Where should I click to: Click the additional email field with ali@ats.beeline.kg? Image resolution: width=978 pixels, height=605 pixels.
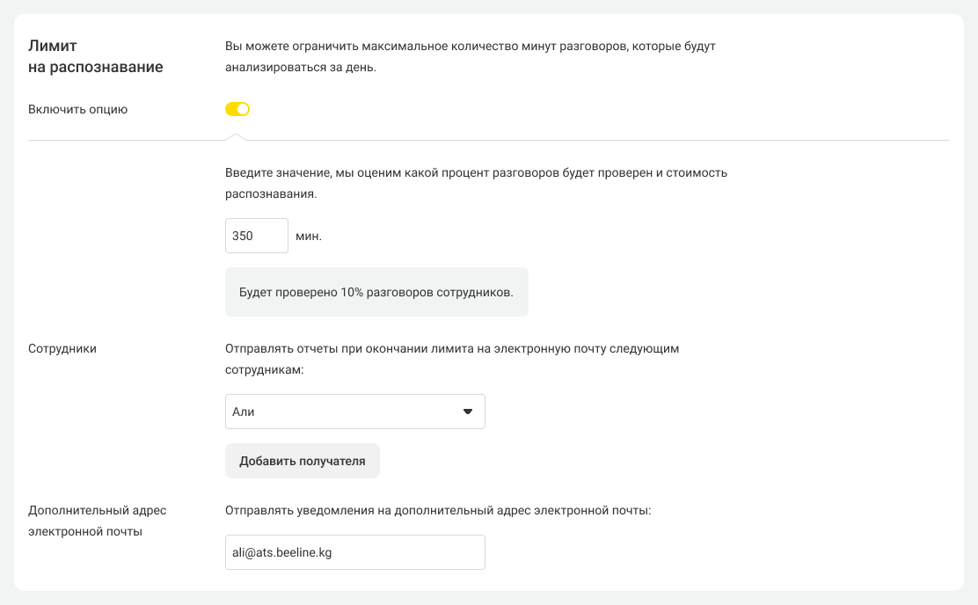(x=354, y=552)
